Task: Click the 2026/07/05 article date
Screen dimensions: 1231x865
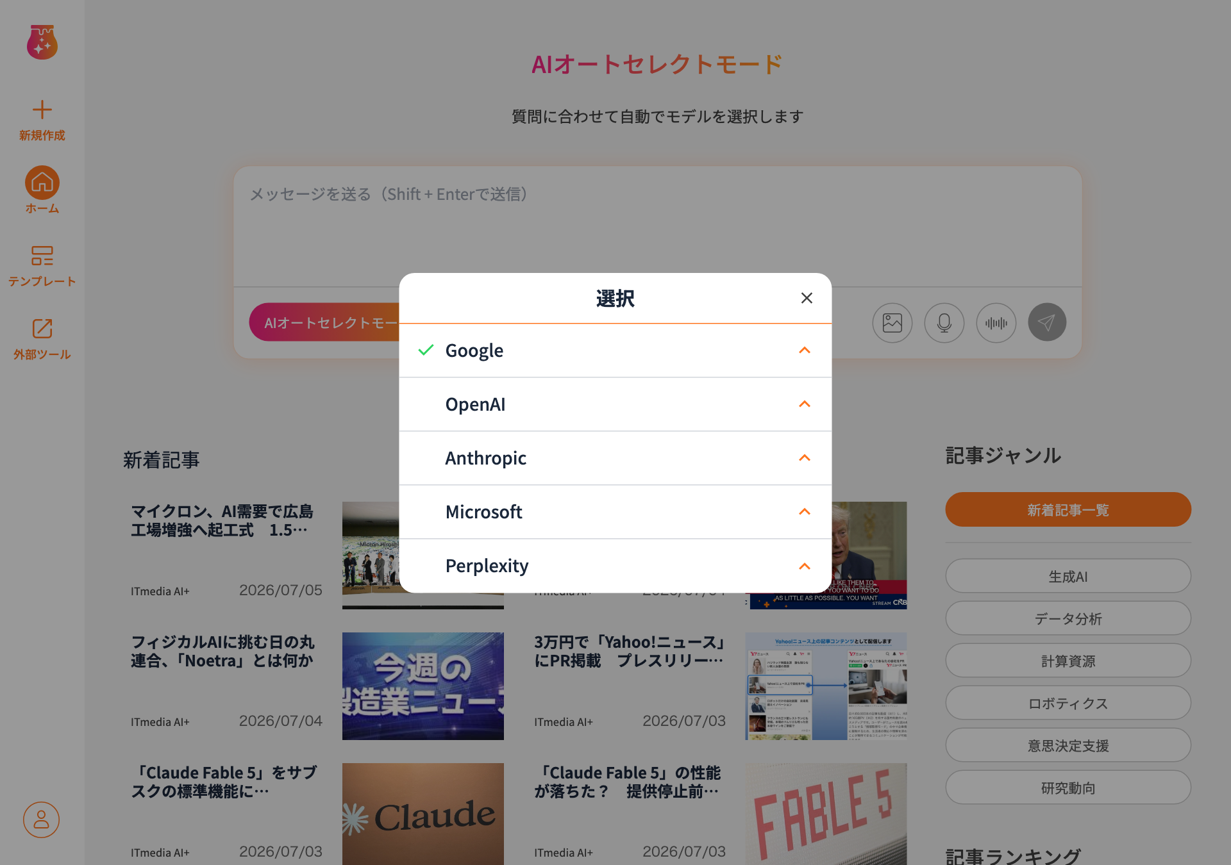Action: coord(281,590)
